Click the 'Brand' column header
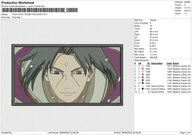 click(x=176, y=63)
